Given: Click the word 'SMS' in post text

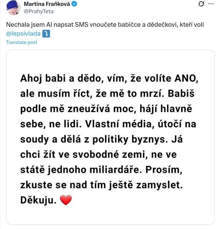Looking at the screenshot, I should pyautogui.click(x=82, y=25).
